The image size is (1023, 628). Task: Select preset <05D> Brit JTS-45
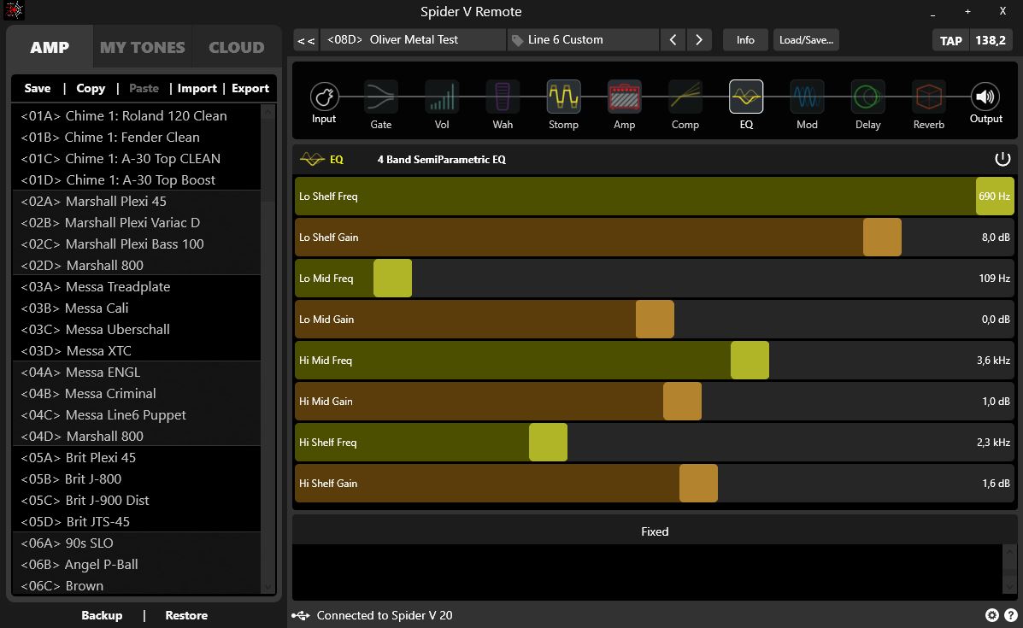(x=137, y=522)
